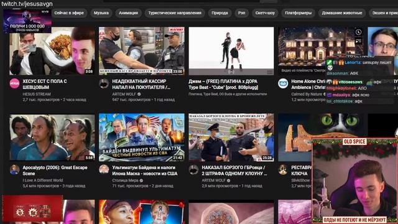Open I Love A Different World avatar
The image size is (398, 224).
[x=15, y=169]
